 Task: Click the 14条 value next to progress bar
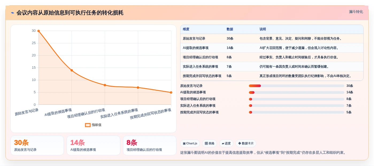[350, 92]
